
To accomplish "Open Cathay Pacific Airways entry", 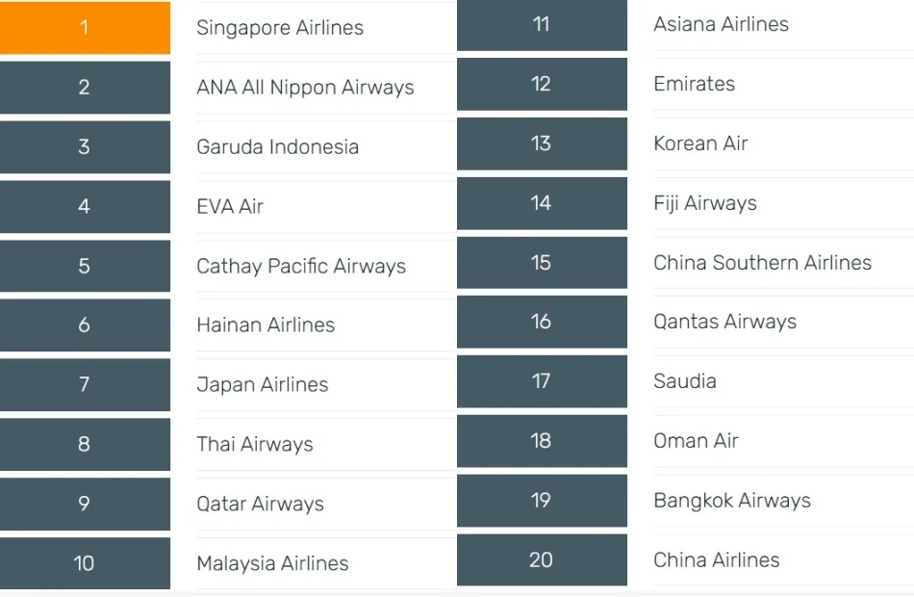I will (301, 267).
